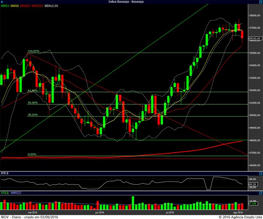
Task: Click the mai 2016 date axis label
Action: tap(33, 212)
